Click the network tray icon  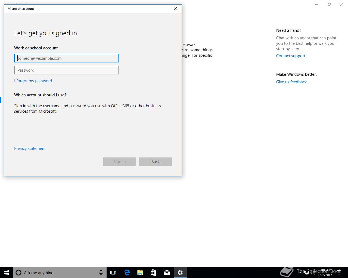(x=306, y=273)
